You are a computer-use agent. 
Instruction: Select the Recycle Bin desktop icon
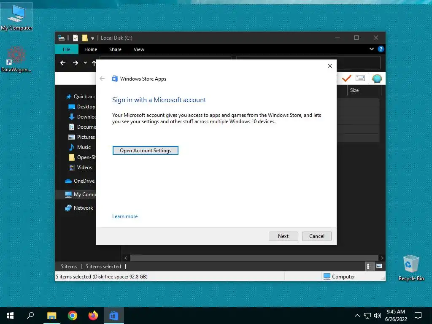coord(411,268)
